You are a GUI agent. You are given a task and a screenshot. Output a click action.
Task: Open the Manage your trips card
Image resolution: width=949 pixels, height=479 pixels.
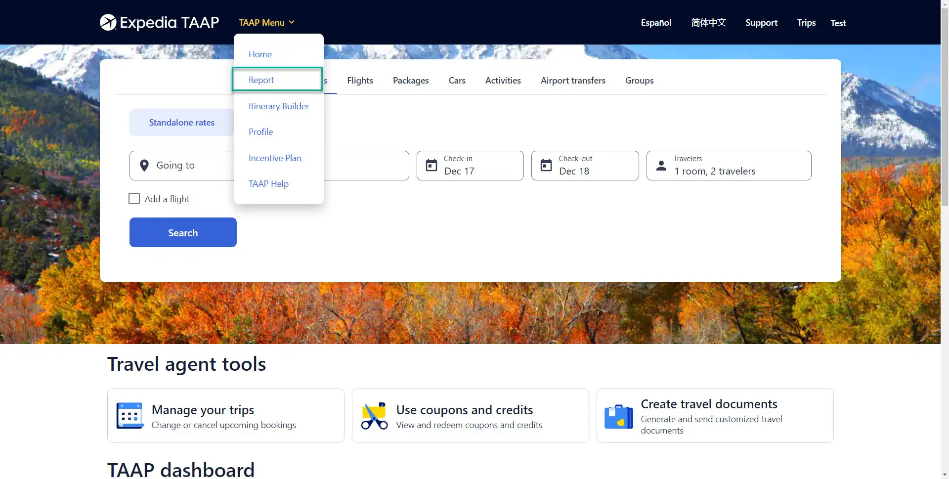click(x=225, y=416)
